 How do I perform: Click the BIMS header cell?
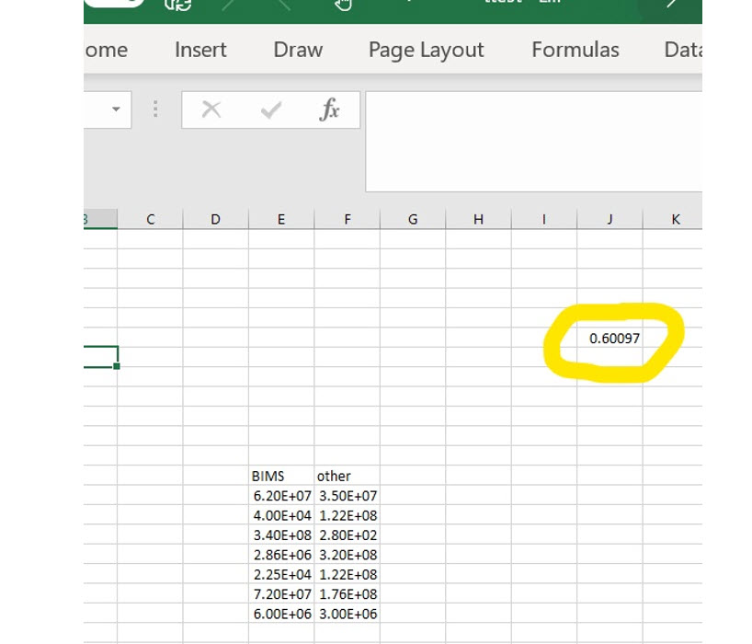coord(281,476)
